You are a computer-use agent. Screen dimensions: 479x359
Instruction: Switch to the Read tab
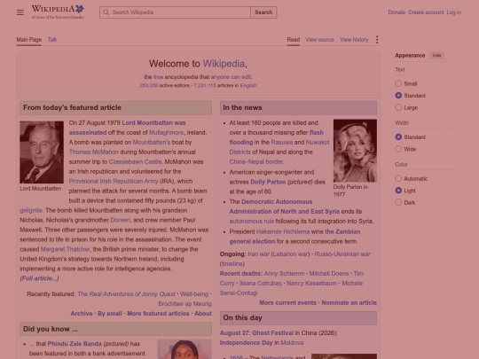[x=294, y=40]
